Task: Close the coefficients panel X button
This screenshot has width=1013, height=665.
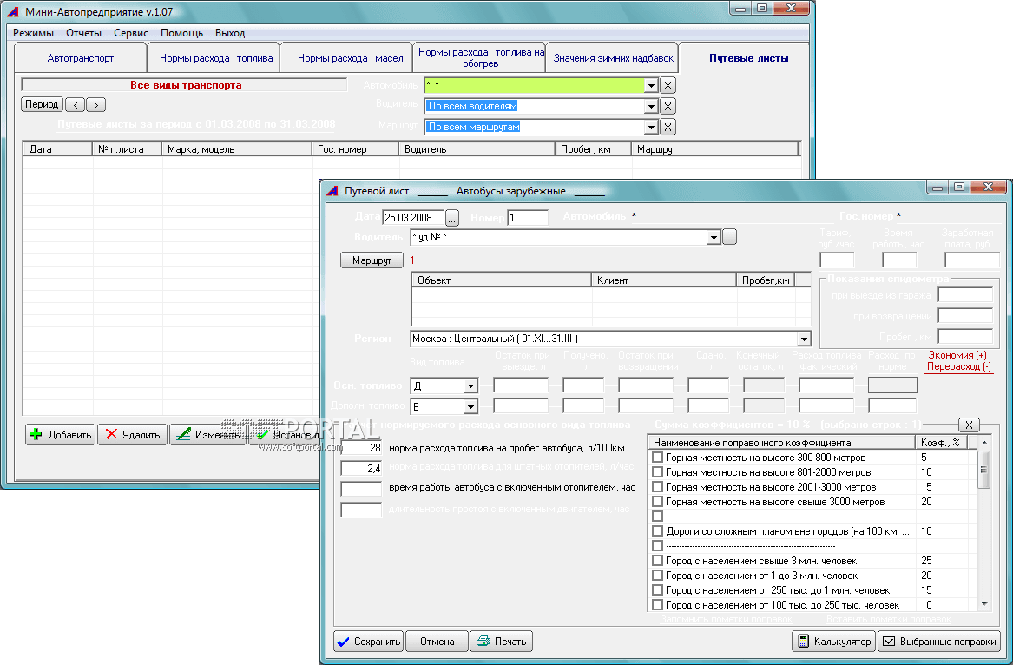Action: pos(969,425)
